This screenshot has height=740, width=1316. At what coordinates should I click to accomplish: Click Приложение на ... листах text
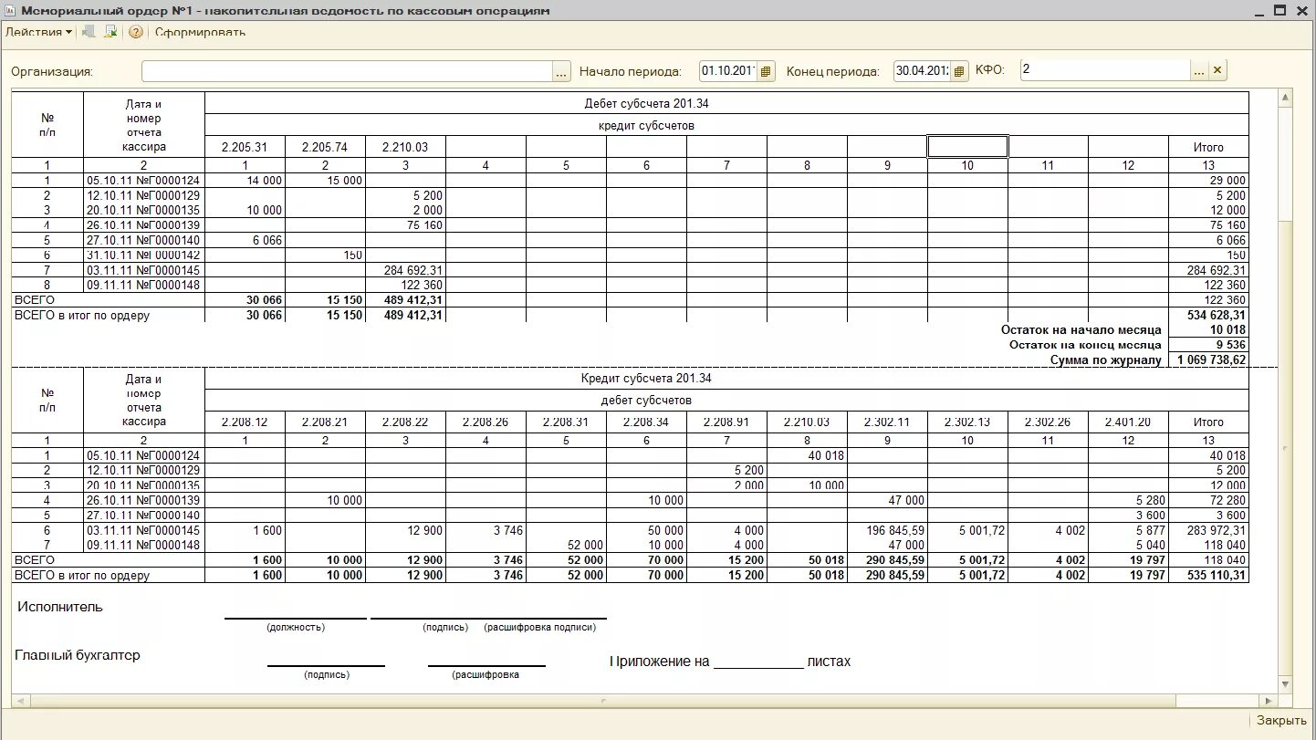click(730, 662)
